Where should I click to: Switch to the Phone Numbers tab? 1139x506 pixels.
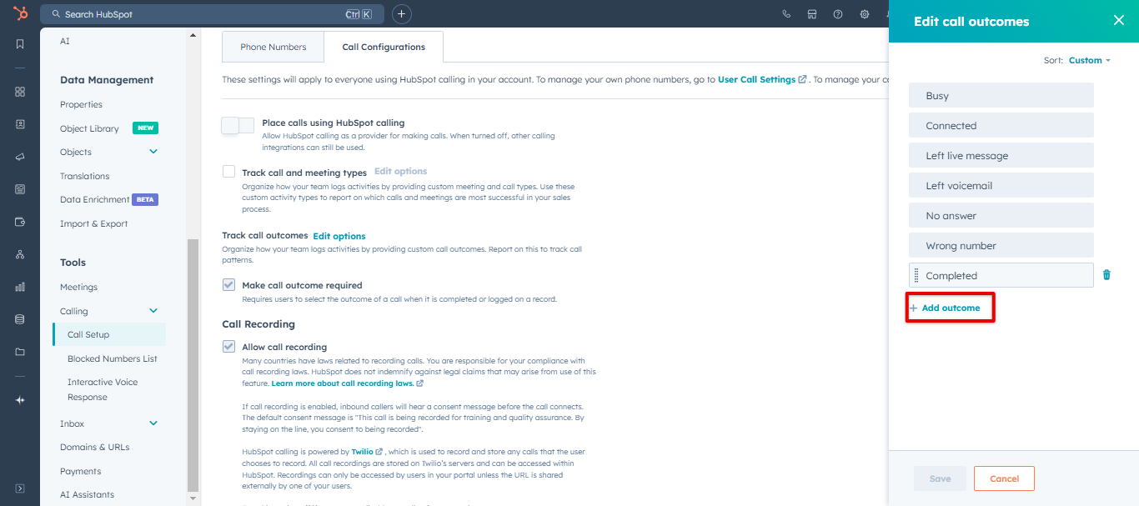click(273, 47)
